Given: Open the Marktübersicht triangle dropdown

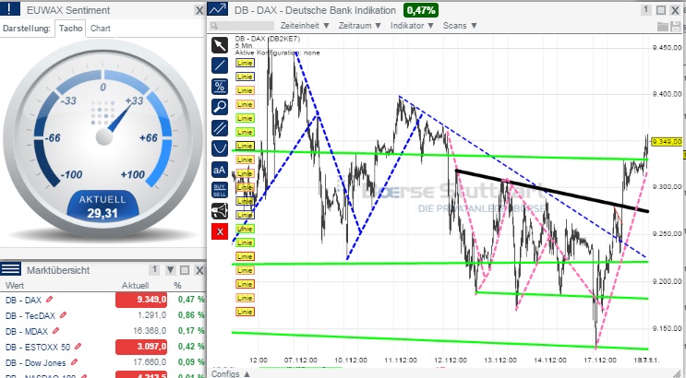Looking at the screenshot, I should [171, 270].
